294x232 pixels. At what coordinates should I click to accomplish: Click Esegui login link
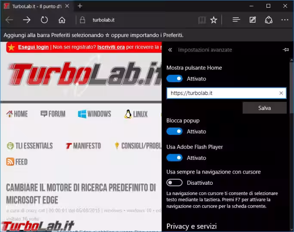tap(34, 47)
